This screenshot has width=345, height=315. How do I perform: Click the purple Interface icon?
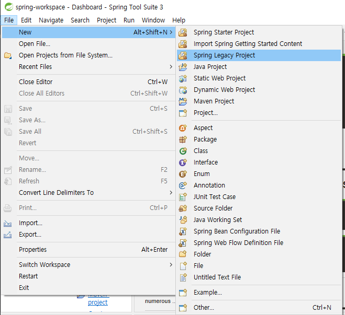(183, 162)
